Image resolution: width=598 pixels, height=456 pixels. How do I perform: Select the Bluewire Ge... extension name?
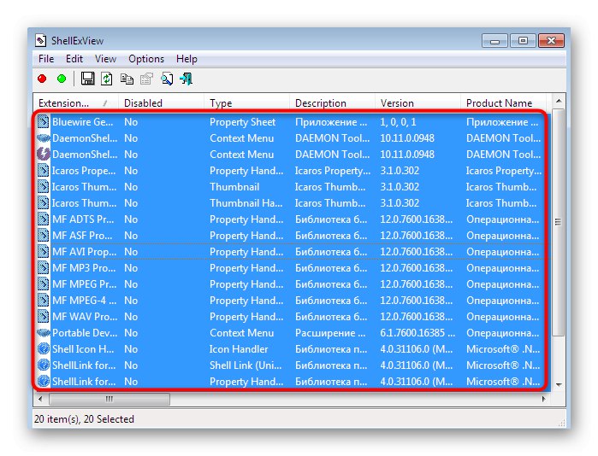83,122
